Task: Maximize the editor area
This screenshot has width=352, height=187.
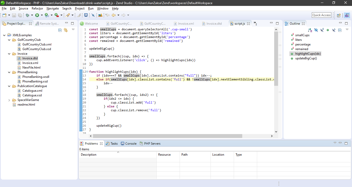Action: 277,23
